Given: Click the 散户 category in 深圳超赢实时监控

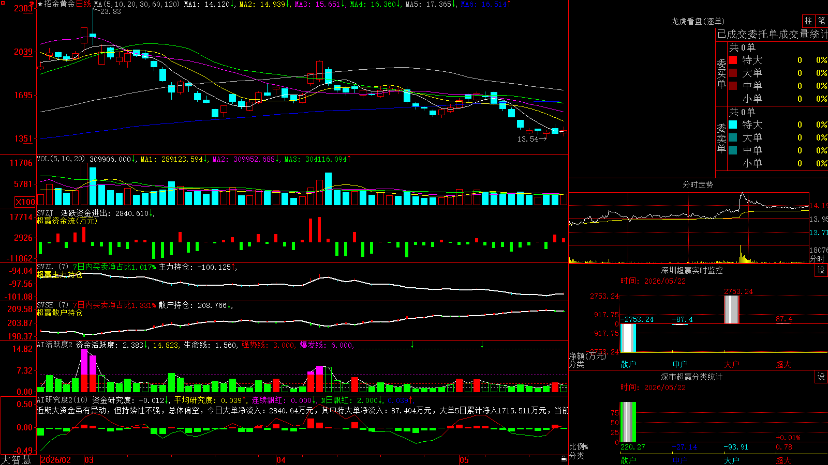Looking at the screenshot, I should [x=628, y=364].
